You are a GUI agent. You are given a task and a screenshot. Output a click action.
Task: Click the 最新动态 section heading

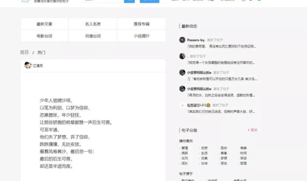pos(189,26)
